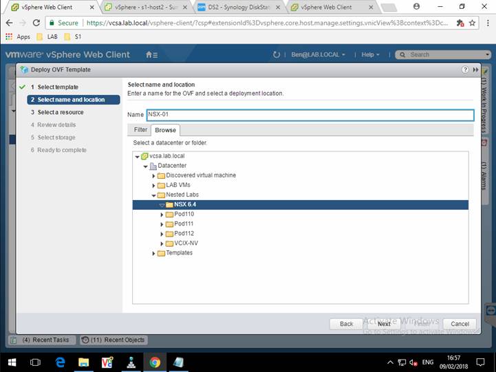Switch to the Browse tab

pyautogui.click(x=165, y=130)
